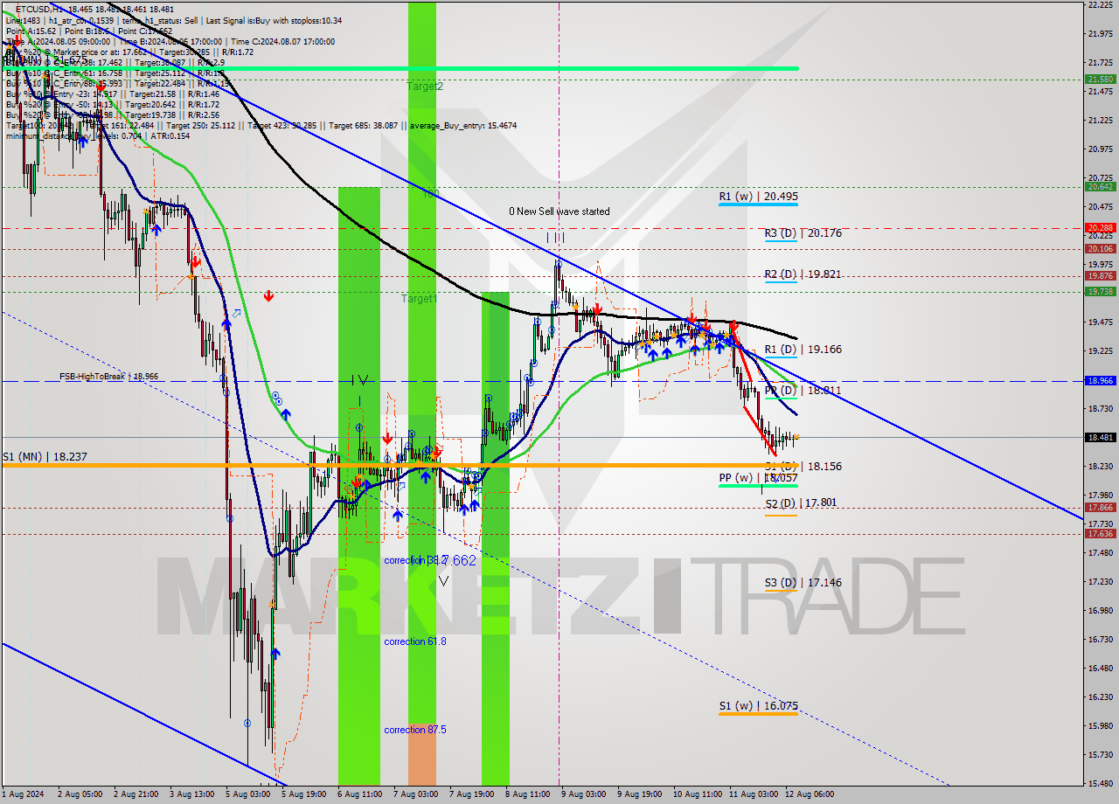Click the '7 Aug 19:00' time label
This screenshot has width=1119, height=804.
(471, 794)
